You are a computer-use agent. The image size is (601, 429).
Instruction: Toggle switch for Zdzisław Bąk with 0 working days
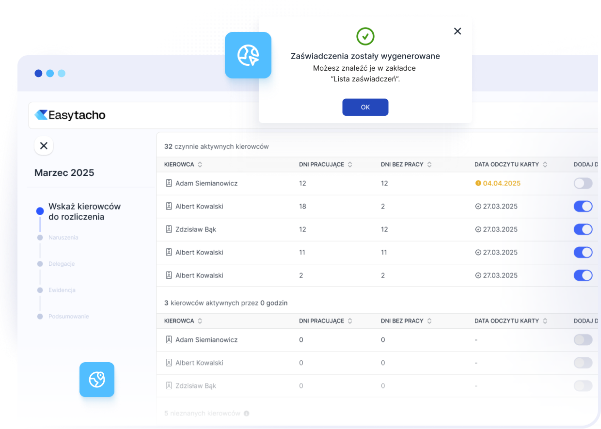coord(583,386)
